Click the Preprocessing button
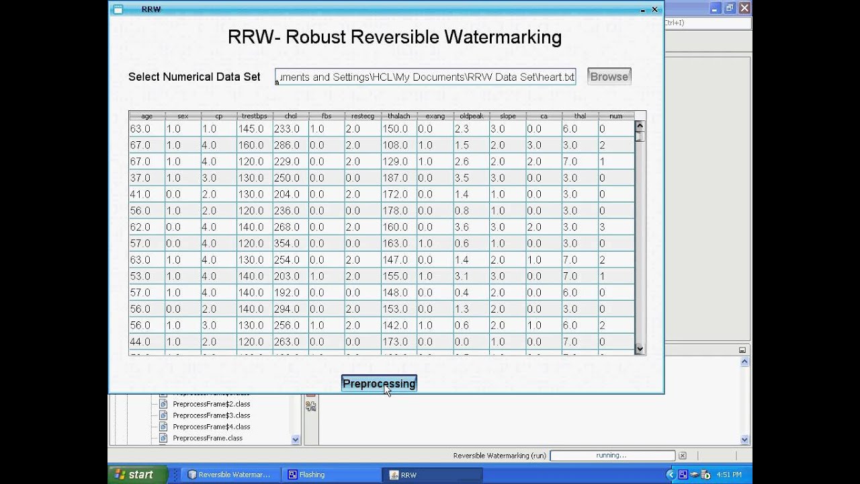 point(379,384)
